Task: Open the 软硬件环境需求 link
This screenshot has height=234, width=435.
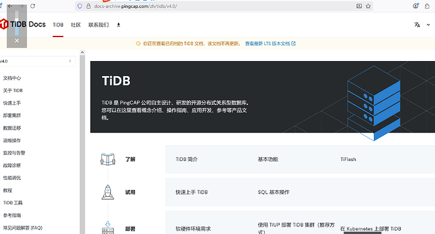Action: click(193, 229)
